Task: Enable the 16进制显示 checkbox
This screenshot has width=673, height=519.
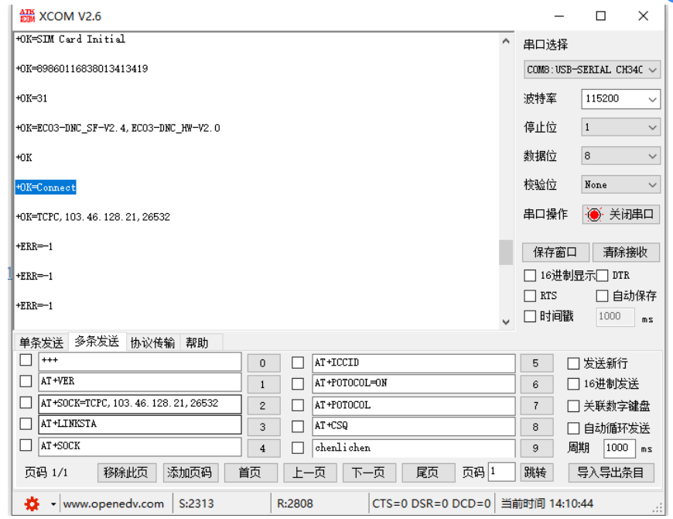Action: (531, 275)
